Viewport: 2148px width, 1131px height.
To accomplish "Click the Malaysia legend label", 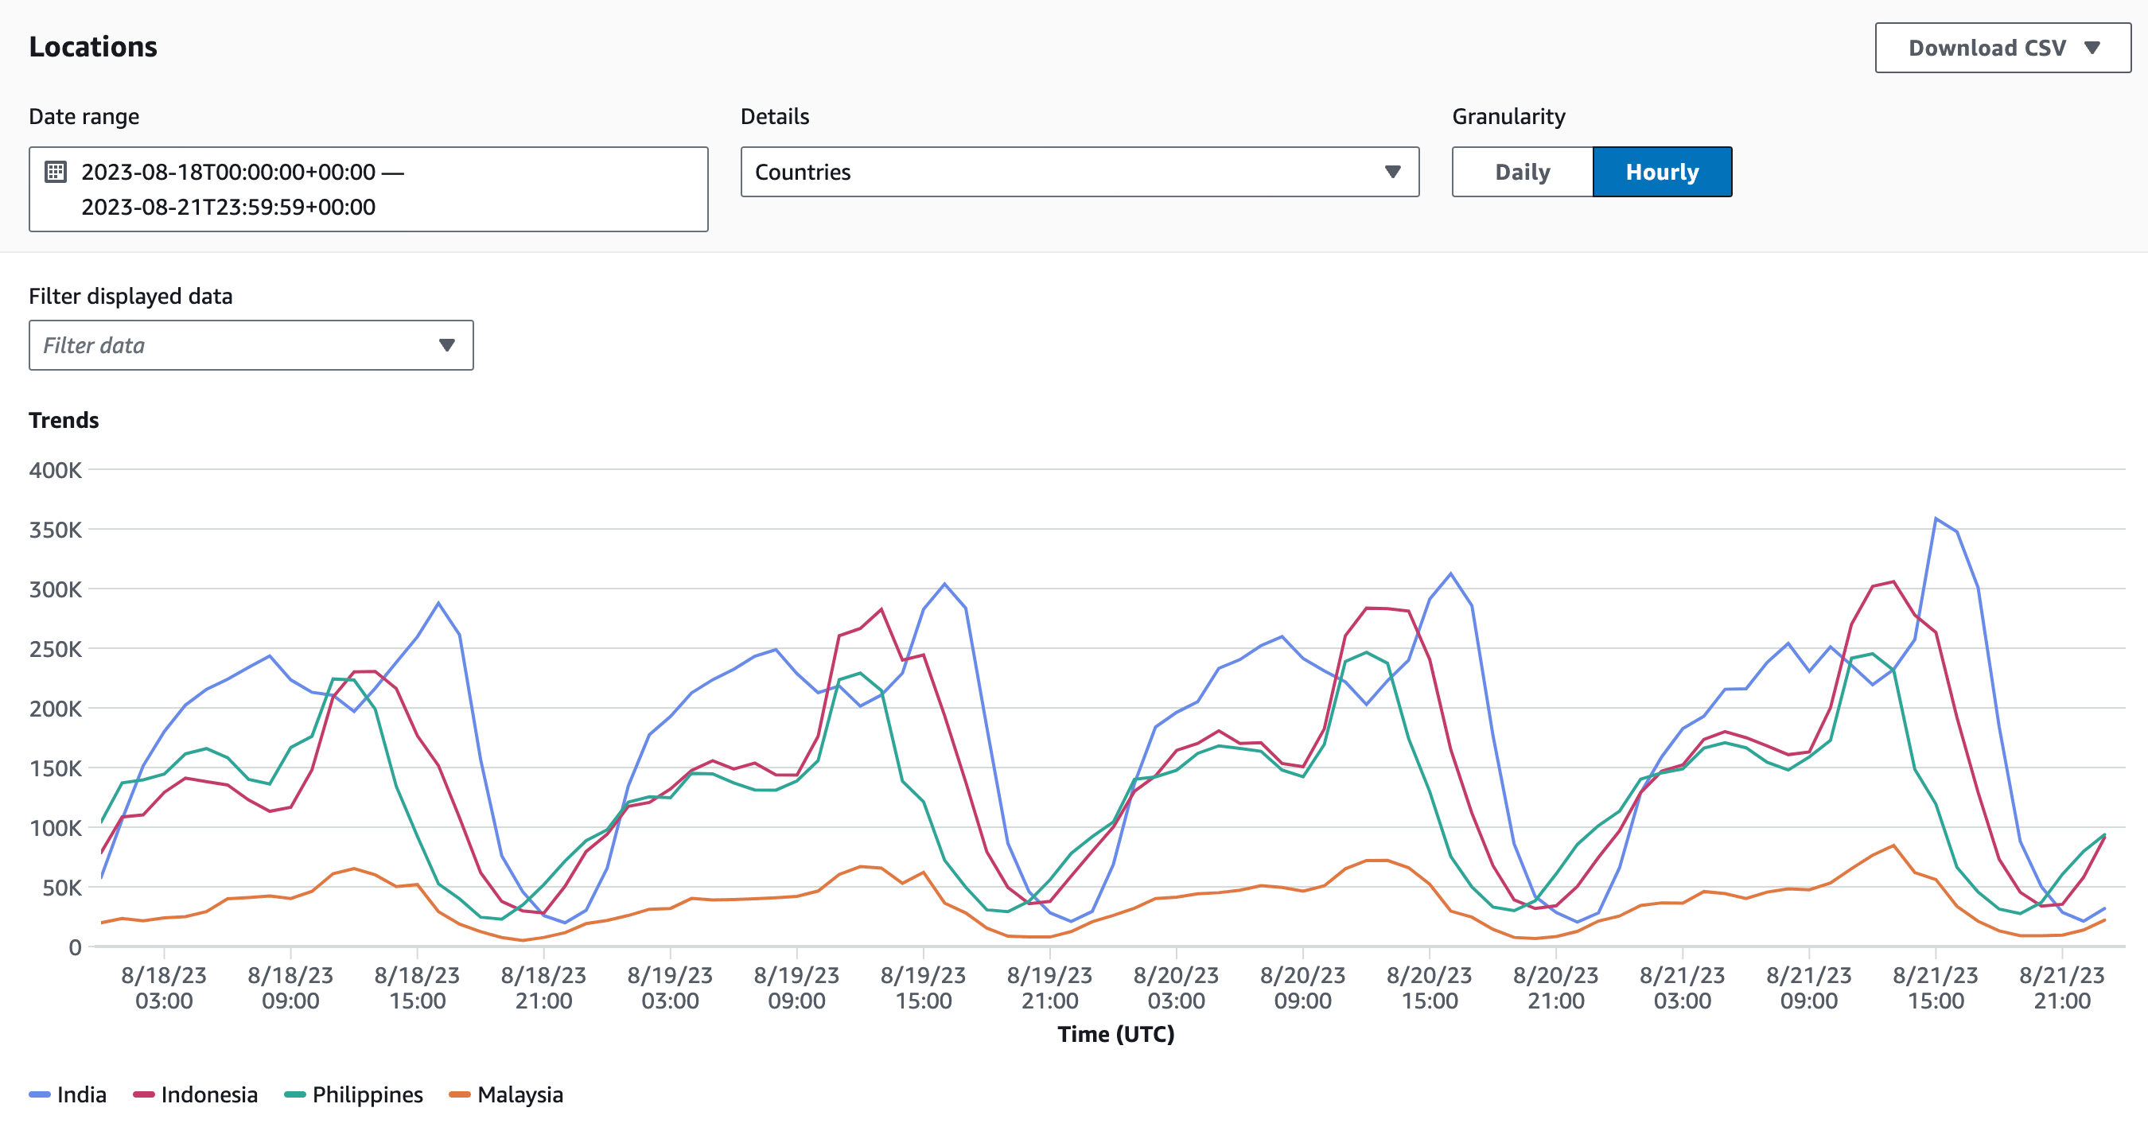I will (x=520, y=1094).
